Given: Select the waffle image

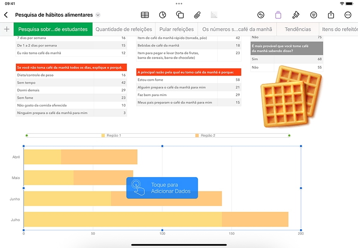Looking at the screenshot, I should tap(291, 96).
